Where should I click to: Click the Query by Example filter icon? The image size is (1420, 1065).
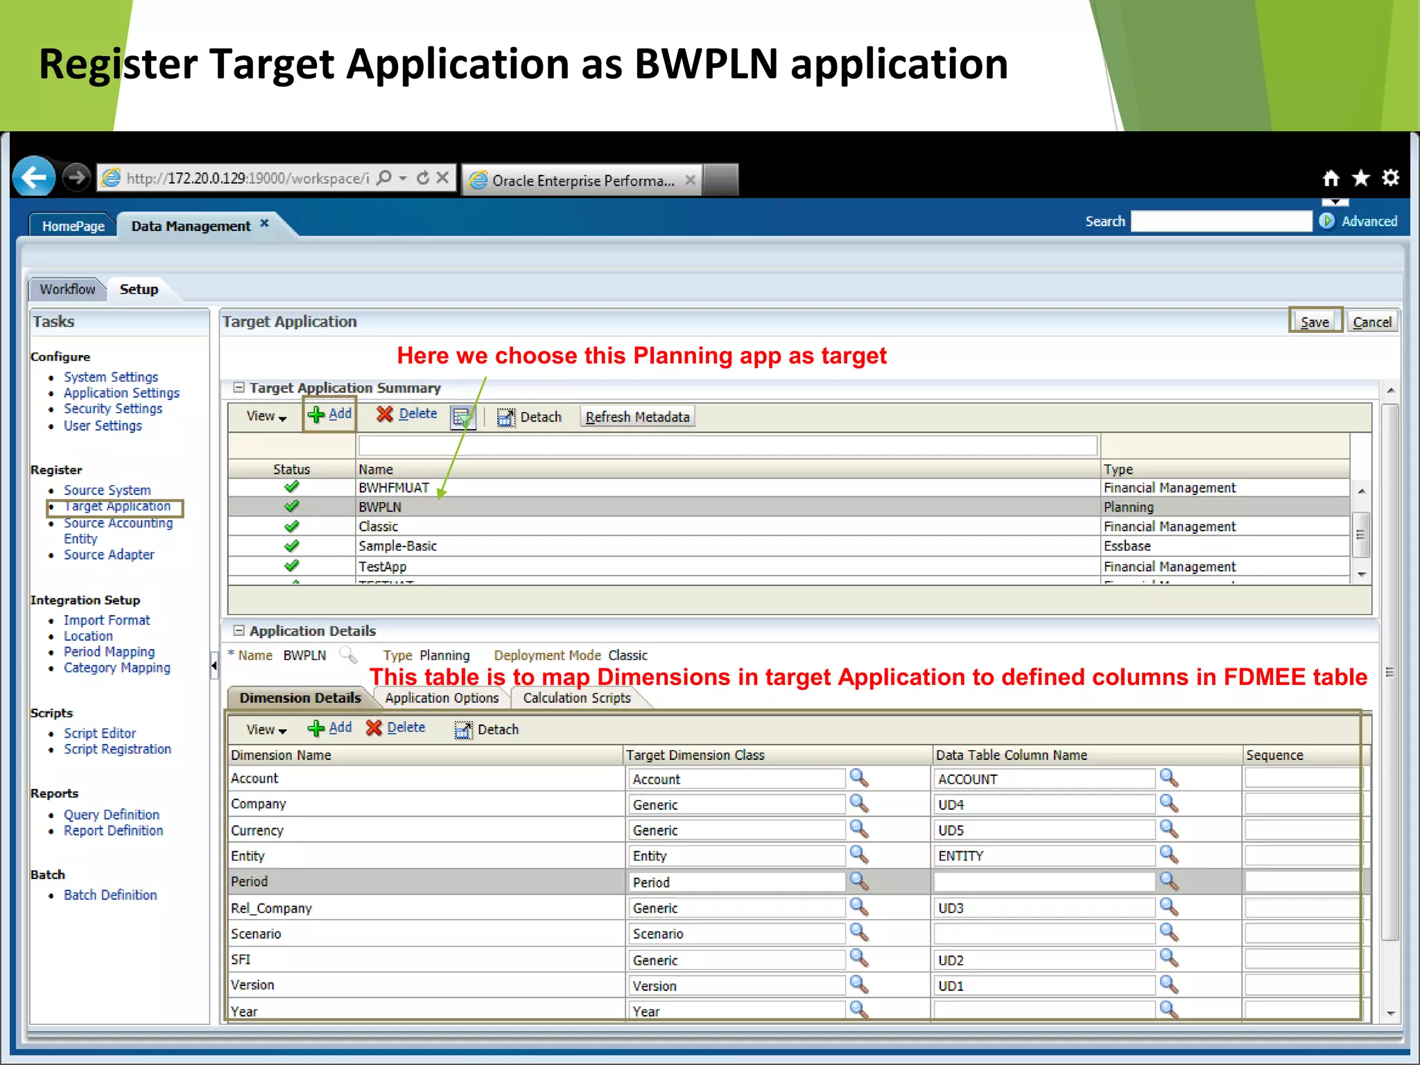click(462, 417)
